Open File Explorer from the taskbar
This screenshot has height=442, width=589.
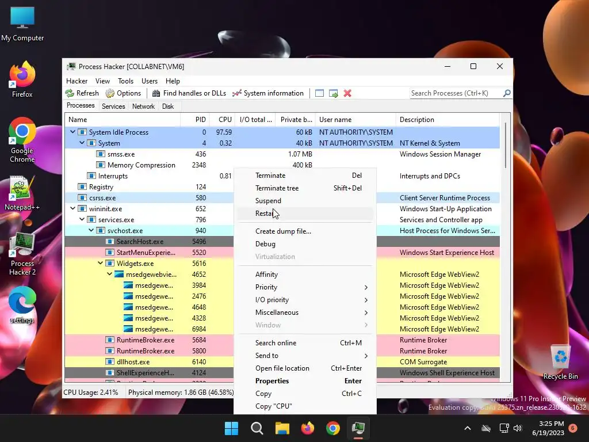(282, 428)
